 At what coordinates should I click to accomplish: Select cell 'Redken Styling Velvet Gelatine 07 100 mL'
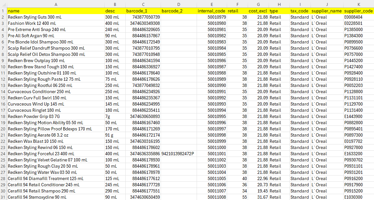[56, 160]
